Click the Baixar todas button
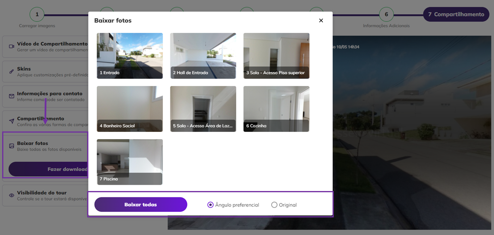The width and height of the screenshot is (494, 235). (141, 204)
